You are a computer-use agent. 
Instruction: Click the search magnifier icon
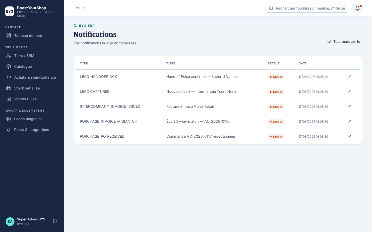[x=271, y=8]
